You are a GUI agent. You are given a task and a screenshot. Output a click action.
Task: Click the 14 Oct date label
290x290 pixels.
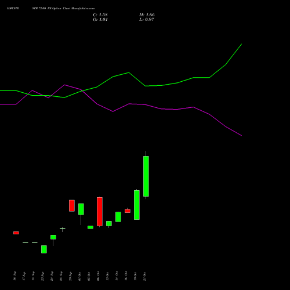click(117, 276)
